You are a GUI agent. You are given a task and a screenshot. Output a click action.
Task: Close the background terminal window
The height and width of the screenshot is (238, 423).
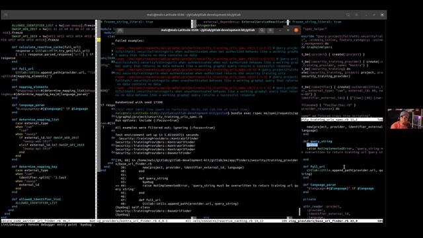[x=382, y=15]
